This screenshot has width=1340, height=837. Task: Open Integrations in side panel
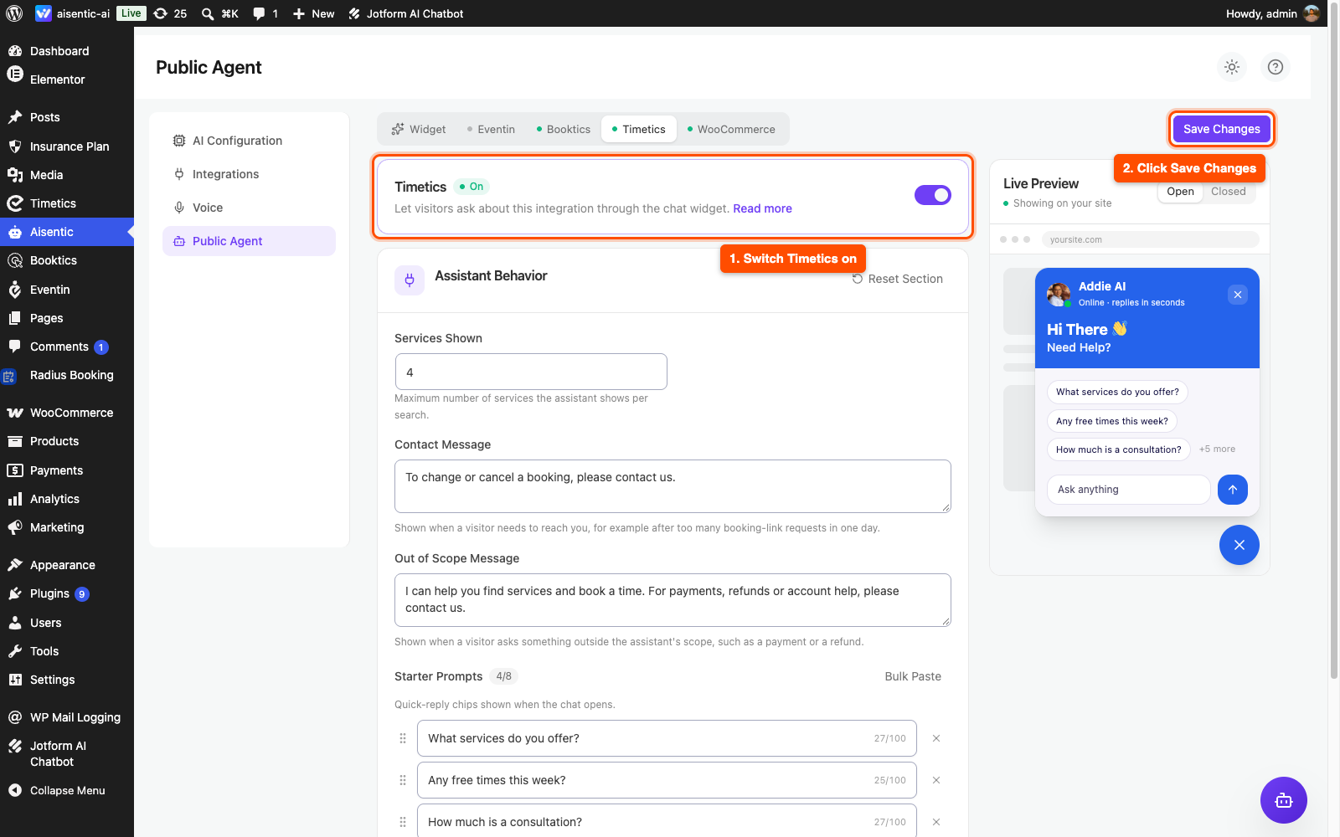pyautogui.click(x=249, y=174)
